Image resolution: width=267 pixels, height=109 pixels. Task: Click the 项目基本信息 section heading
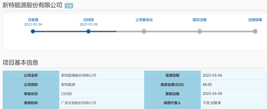(20, 63)
